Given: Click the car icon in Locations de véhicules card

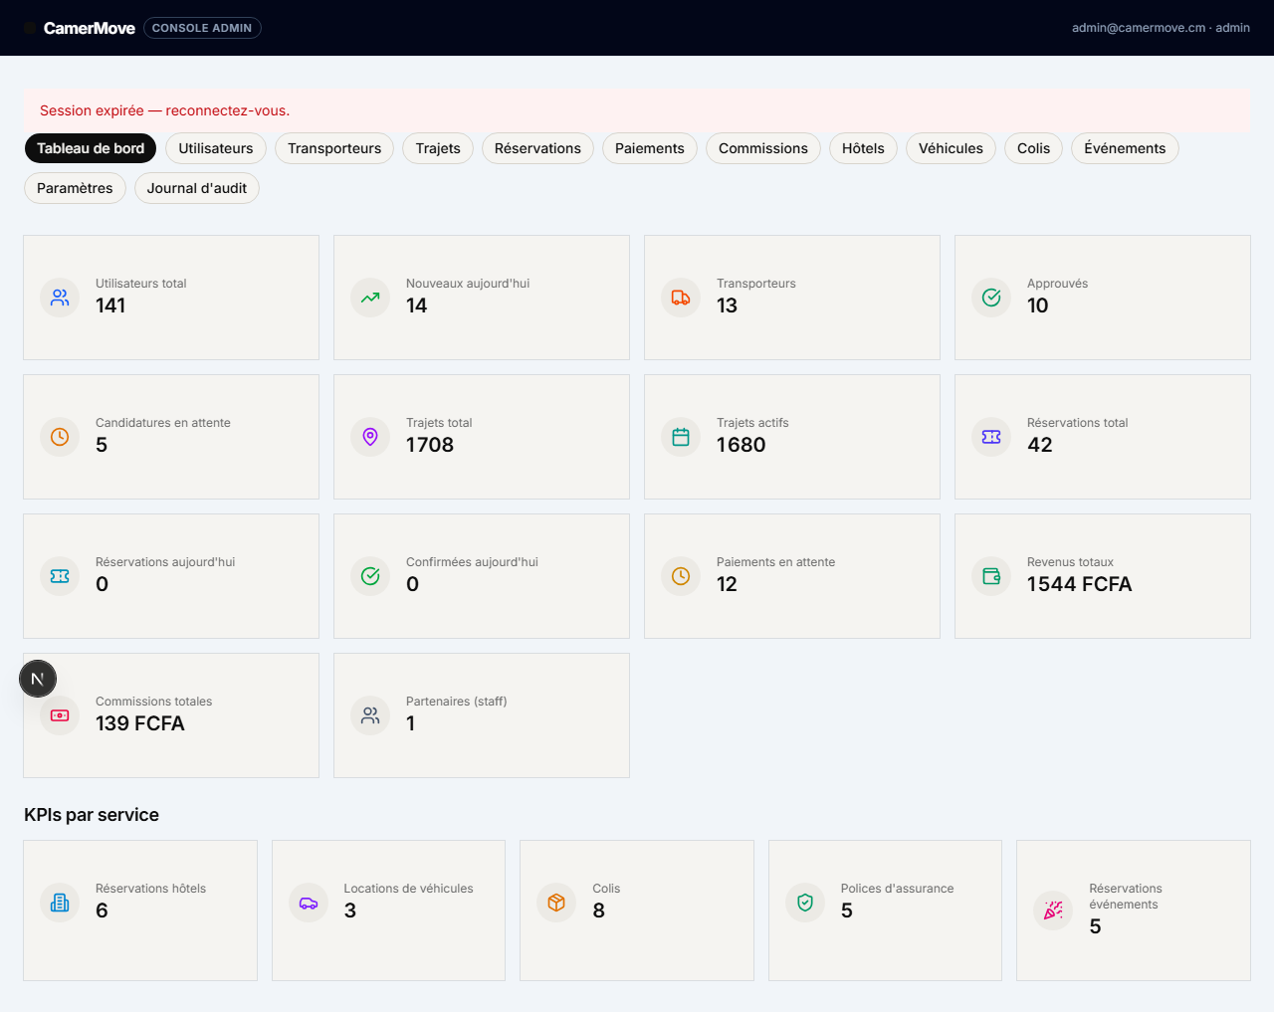Looking at the screenshot, I should point(309,903).
